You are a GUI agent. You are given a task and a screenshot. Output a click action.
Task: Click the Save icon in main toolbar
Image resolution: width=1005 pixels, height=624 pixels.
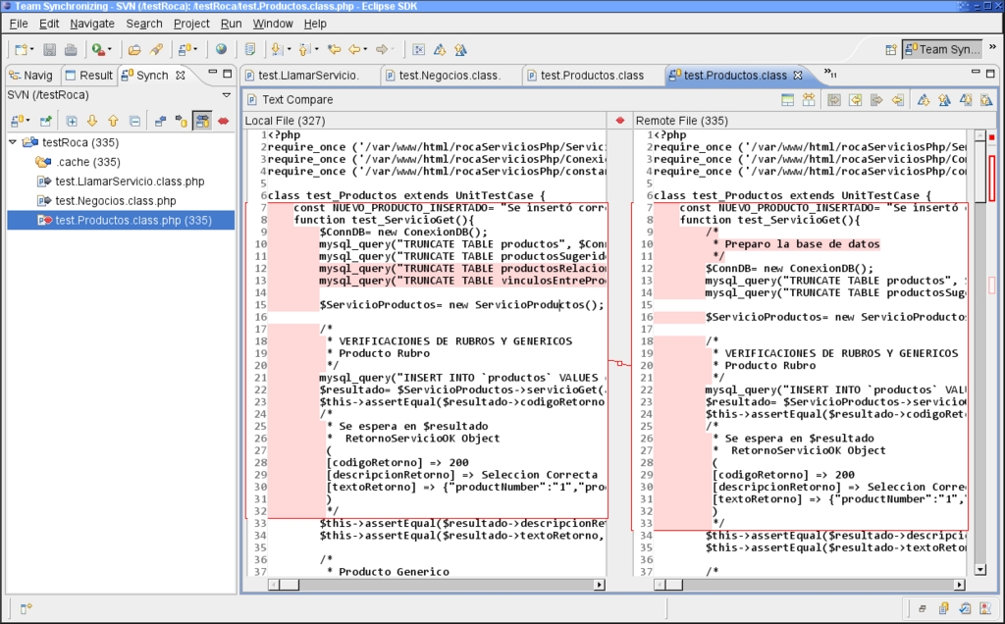pos(49,49)
